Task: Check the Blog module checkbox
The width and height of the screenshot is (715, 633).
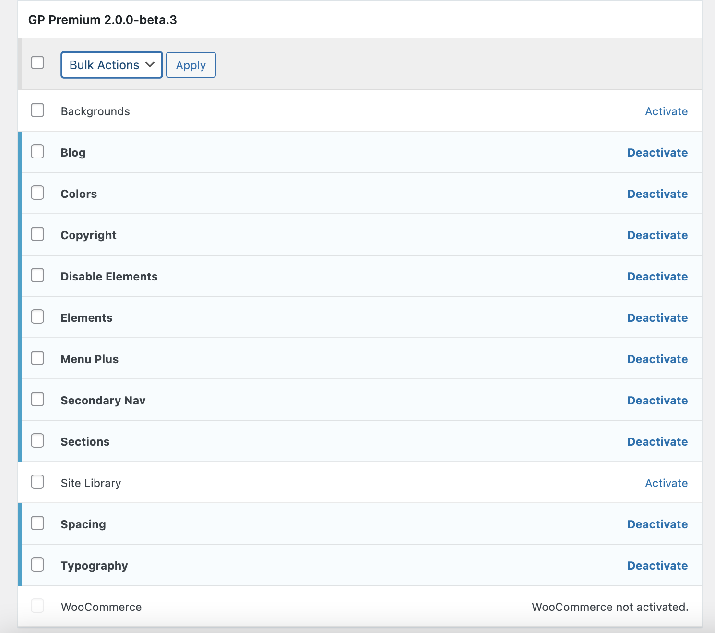Action: (37, 151)
